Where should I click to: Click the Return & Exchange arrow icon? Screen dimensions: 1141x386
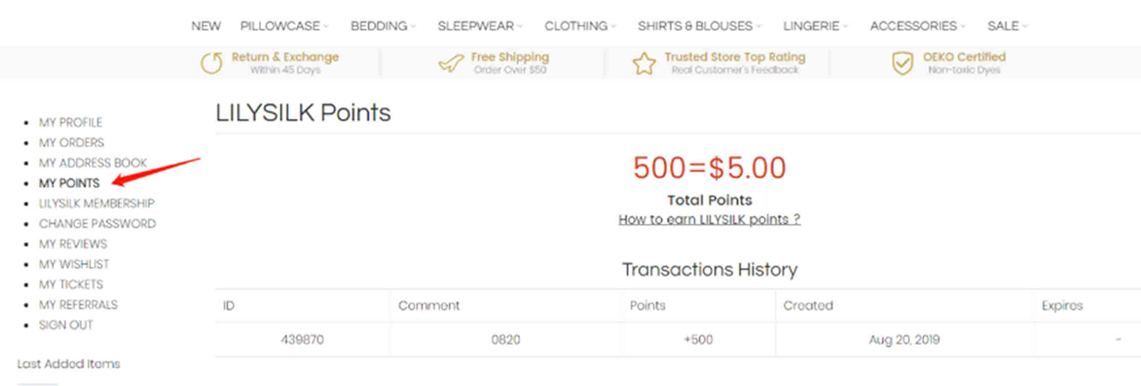(211, 63)
